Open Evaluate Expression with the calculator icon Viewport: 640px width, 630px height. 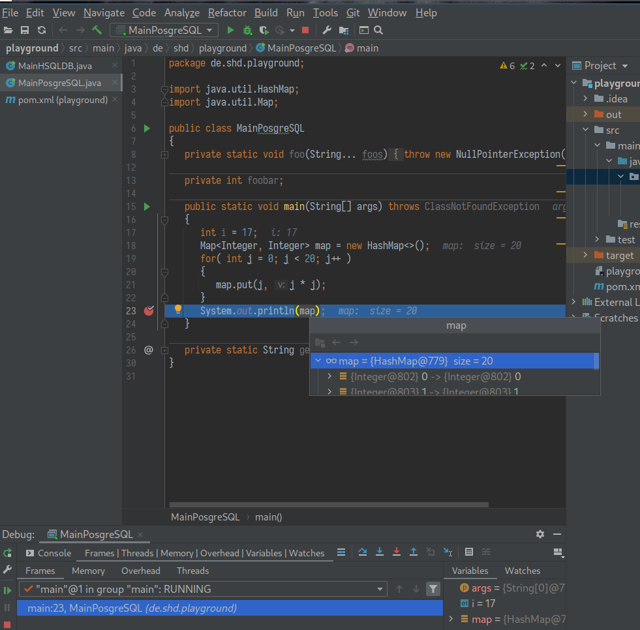pos(468,552)
